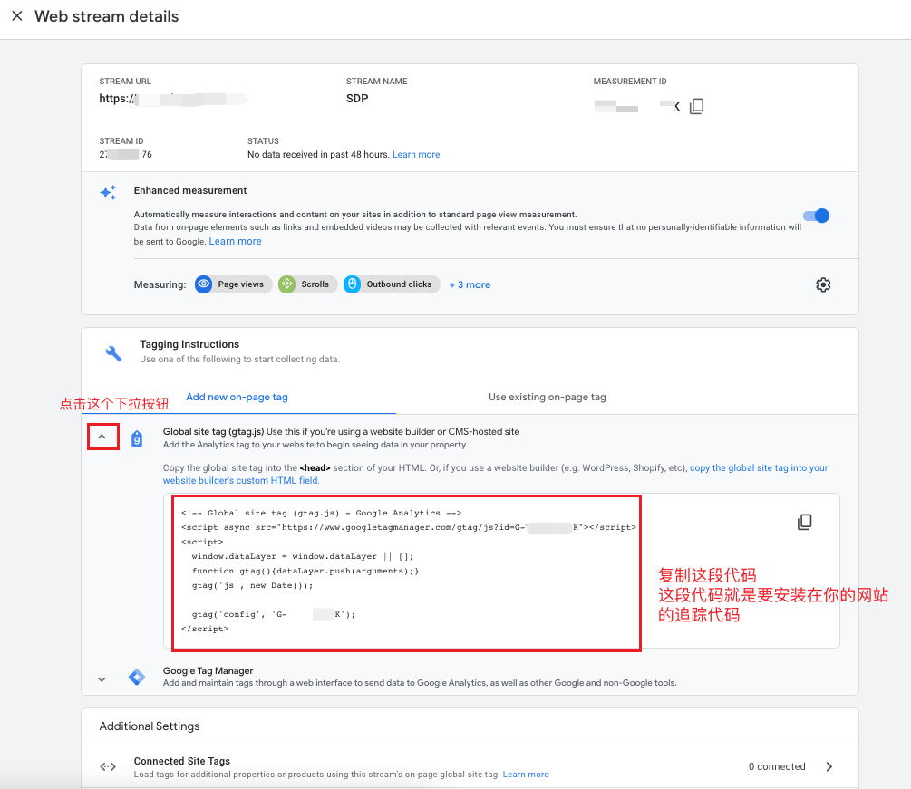Click the Connected Site Tags code icon
911x789 pixels.
pos(108,767)
